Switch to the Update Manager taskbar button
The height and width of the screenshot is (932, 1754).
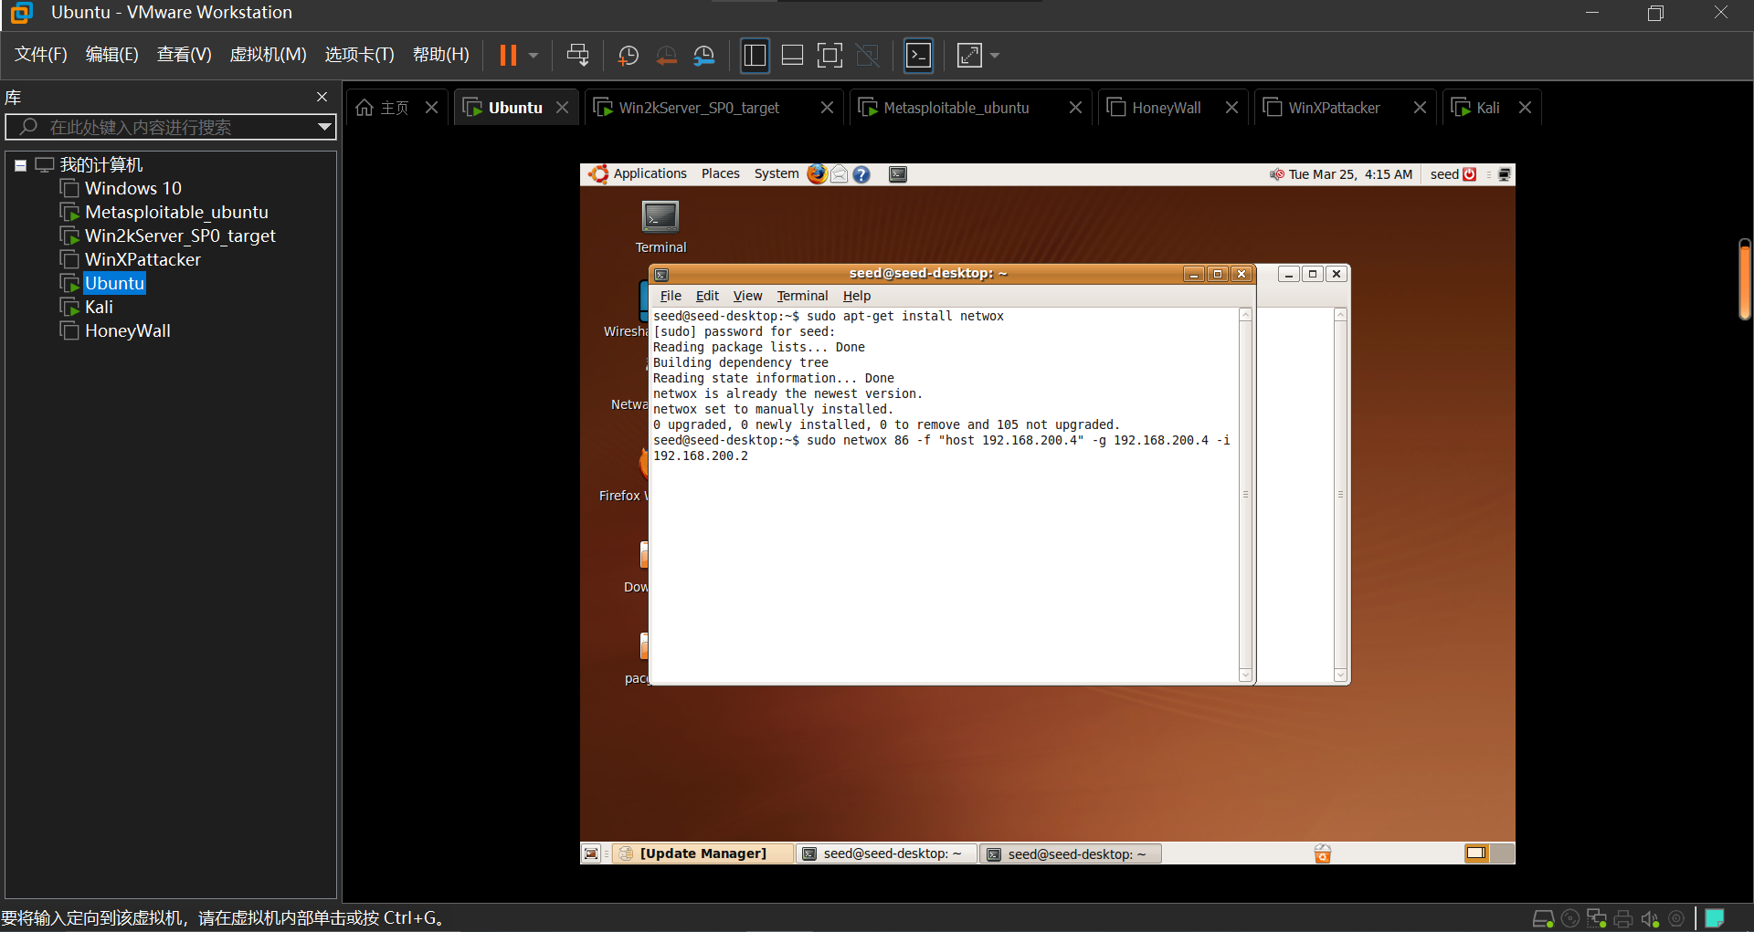point(702,853)
